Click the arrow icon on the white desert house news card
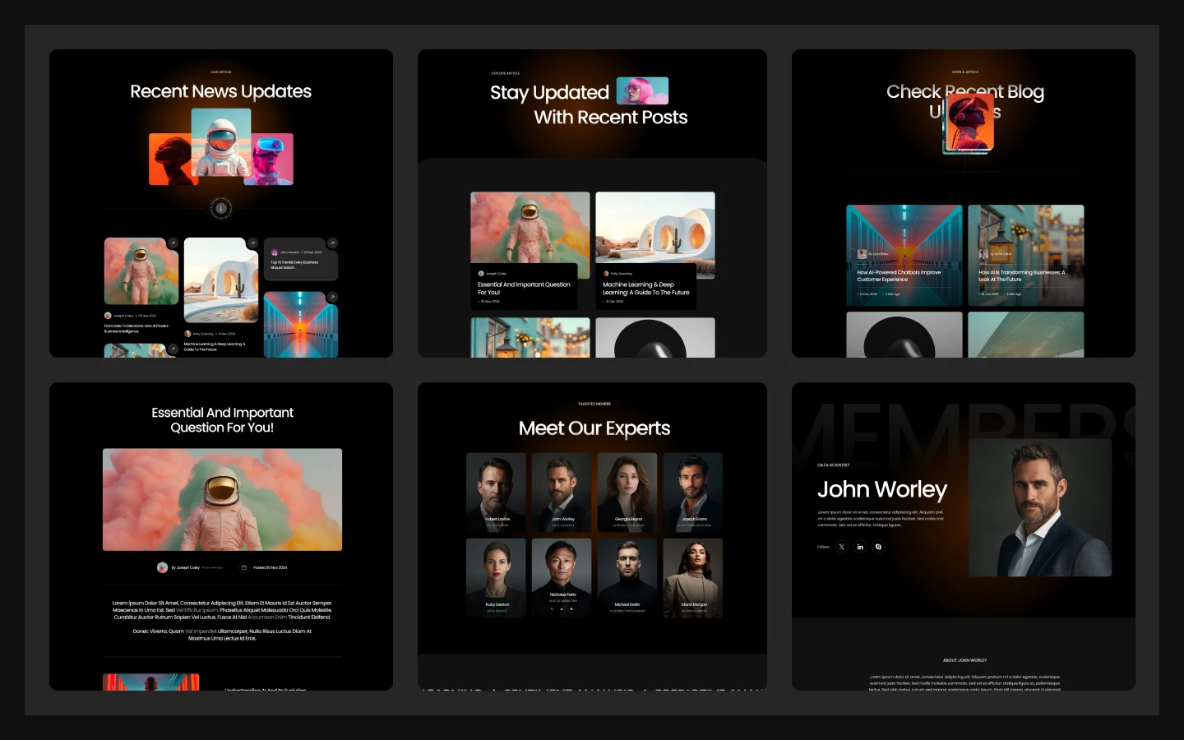This screenshot has width=1184, height=740. 252,243
